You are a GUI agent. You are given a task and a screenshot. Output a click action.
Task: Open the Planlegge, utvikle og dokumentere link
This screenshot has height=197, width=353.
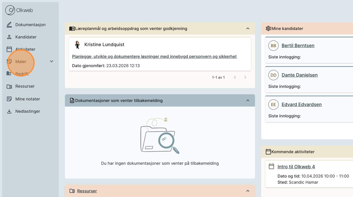coord(154,56)
